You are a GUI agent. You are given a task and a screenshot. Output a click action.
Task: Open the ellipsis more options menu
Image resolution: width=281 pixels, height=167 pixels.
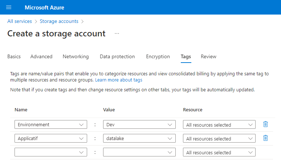[x=117, y=33]
